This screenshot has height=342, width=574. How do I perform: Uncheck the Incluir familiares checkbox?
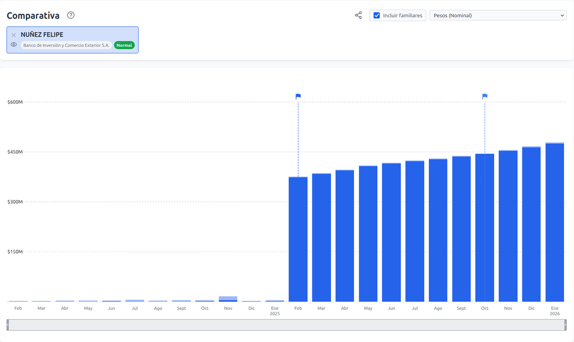pyautogui.click(x=377, y=15)
